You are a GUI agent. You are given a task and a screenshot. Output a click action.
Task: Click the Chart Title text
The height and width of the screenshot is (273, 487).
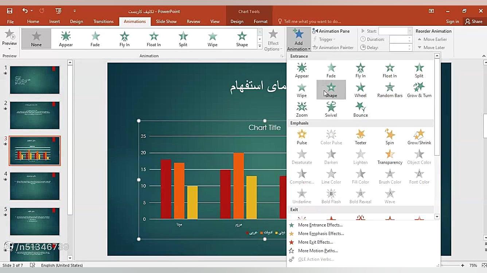pos(265,128)
